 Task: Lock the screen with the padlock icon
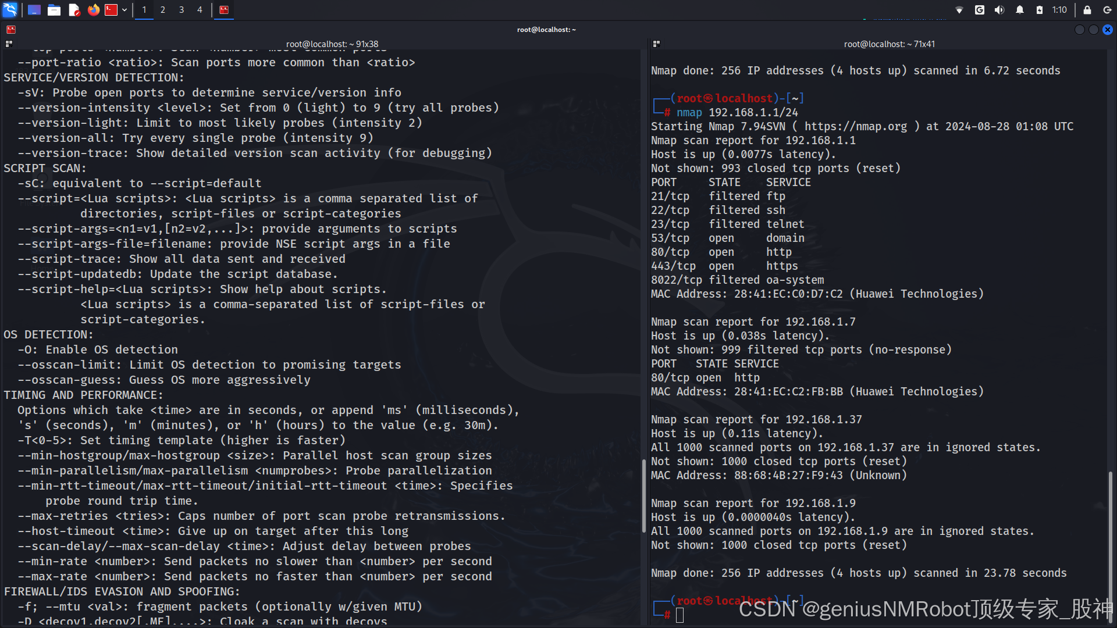pyautogui.click(x=1087, y=10)
